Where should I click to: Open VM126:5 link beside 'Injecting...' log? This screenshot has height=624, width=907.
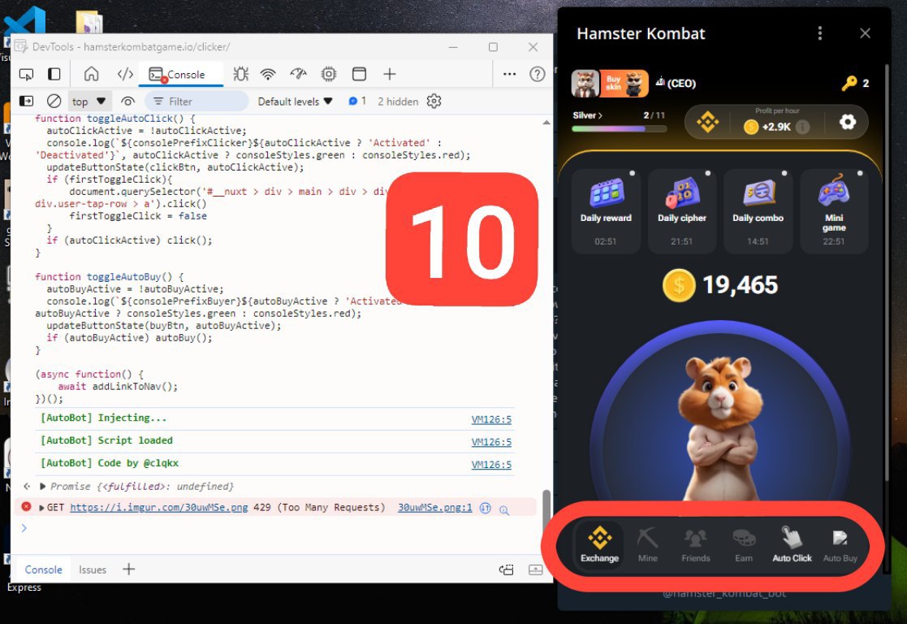[491, 420]
